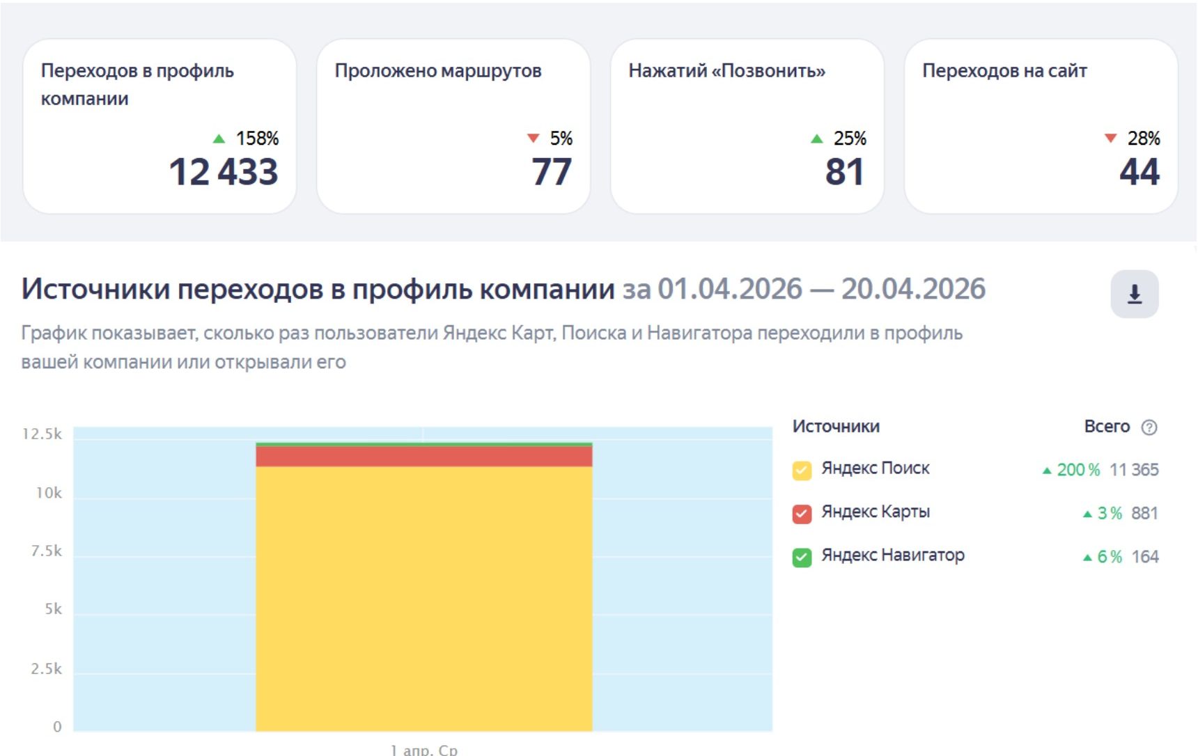Open the Переходов в профиль компании card
This screenshot has height=756, width=1198.
[x=160, y=126]
